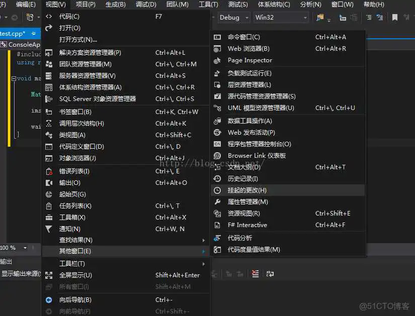Open the Debug configuration dropdown

(234, 18)
